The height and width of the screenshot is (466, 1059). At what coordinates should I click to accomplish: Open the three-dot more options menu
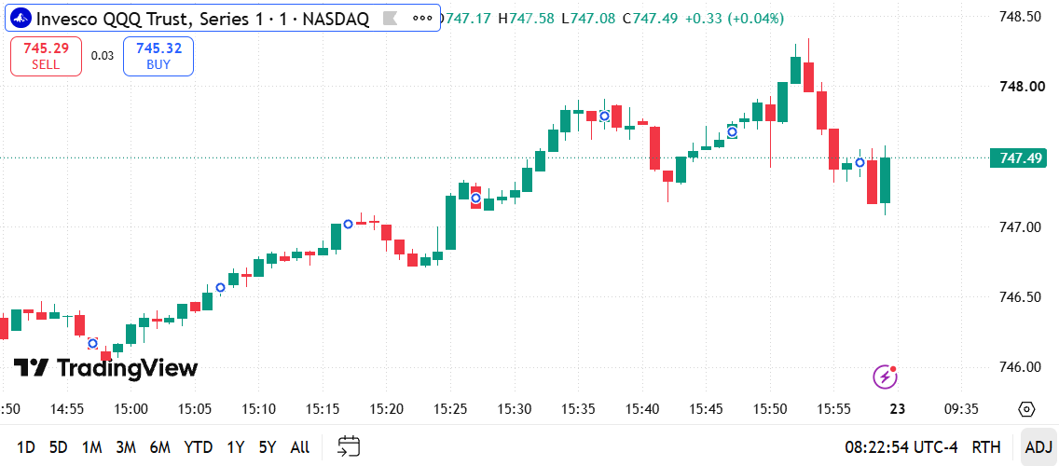[421, 19]
